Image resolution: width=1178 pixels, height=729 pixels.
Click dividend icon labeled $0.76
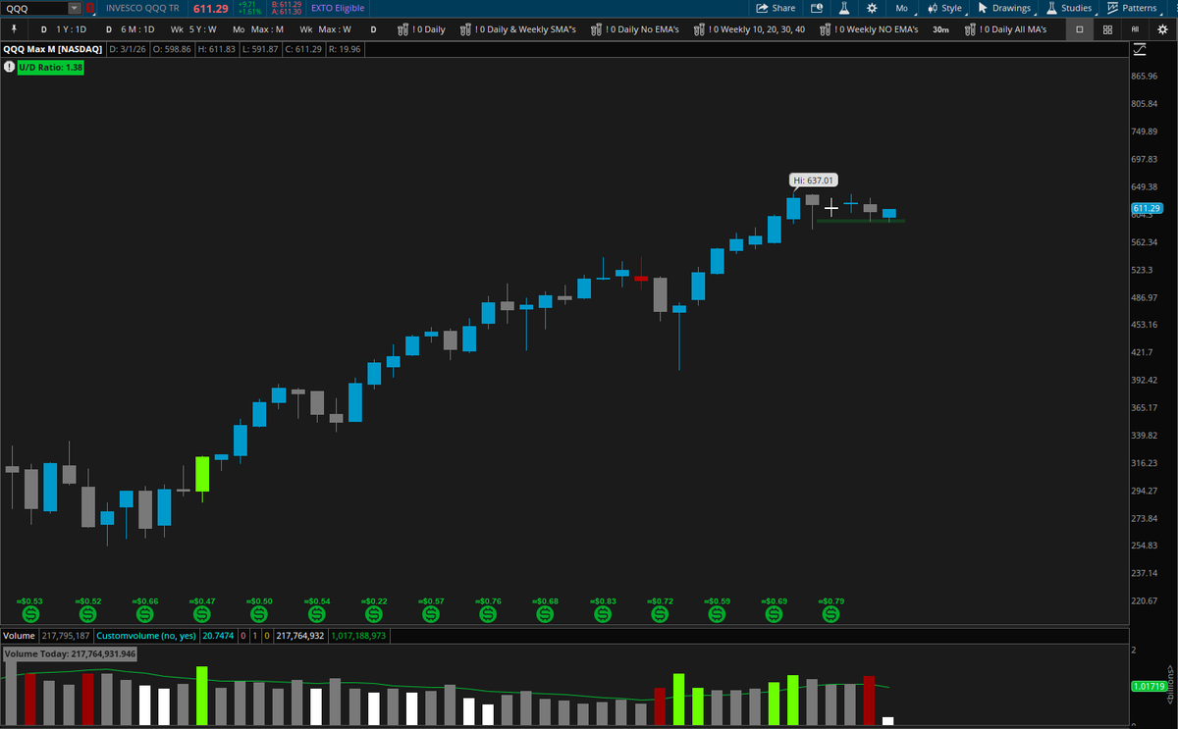(x=488, y=613)
